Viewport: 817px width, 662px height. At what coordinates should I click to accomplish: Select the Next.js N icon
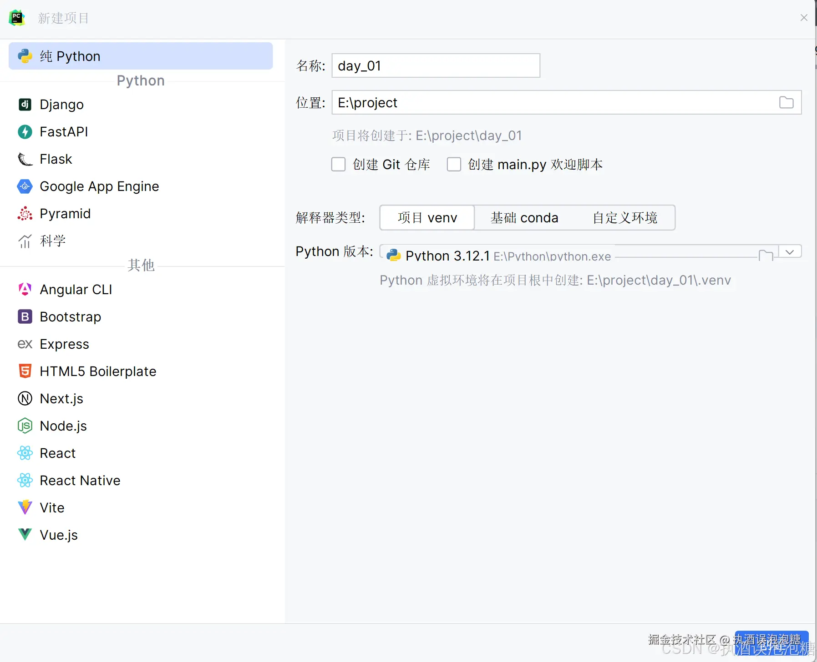click(25, 398)
